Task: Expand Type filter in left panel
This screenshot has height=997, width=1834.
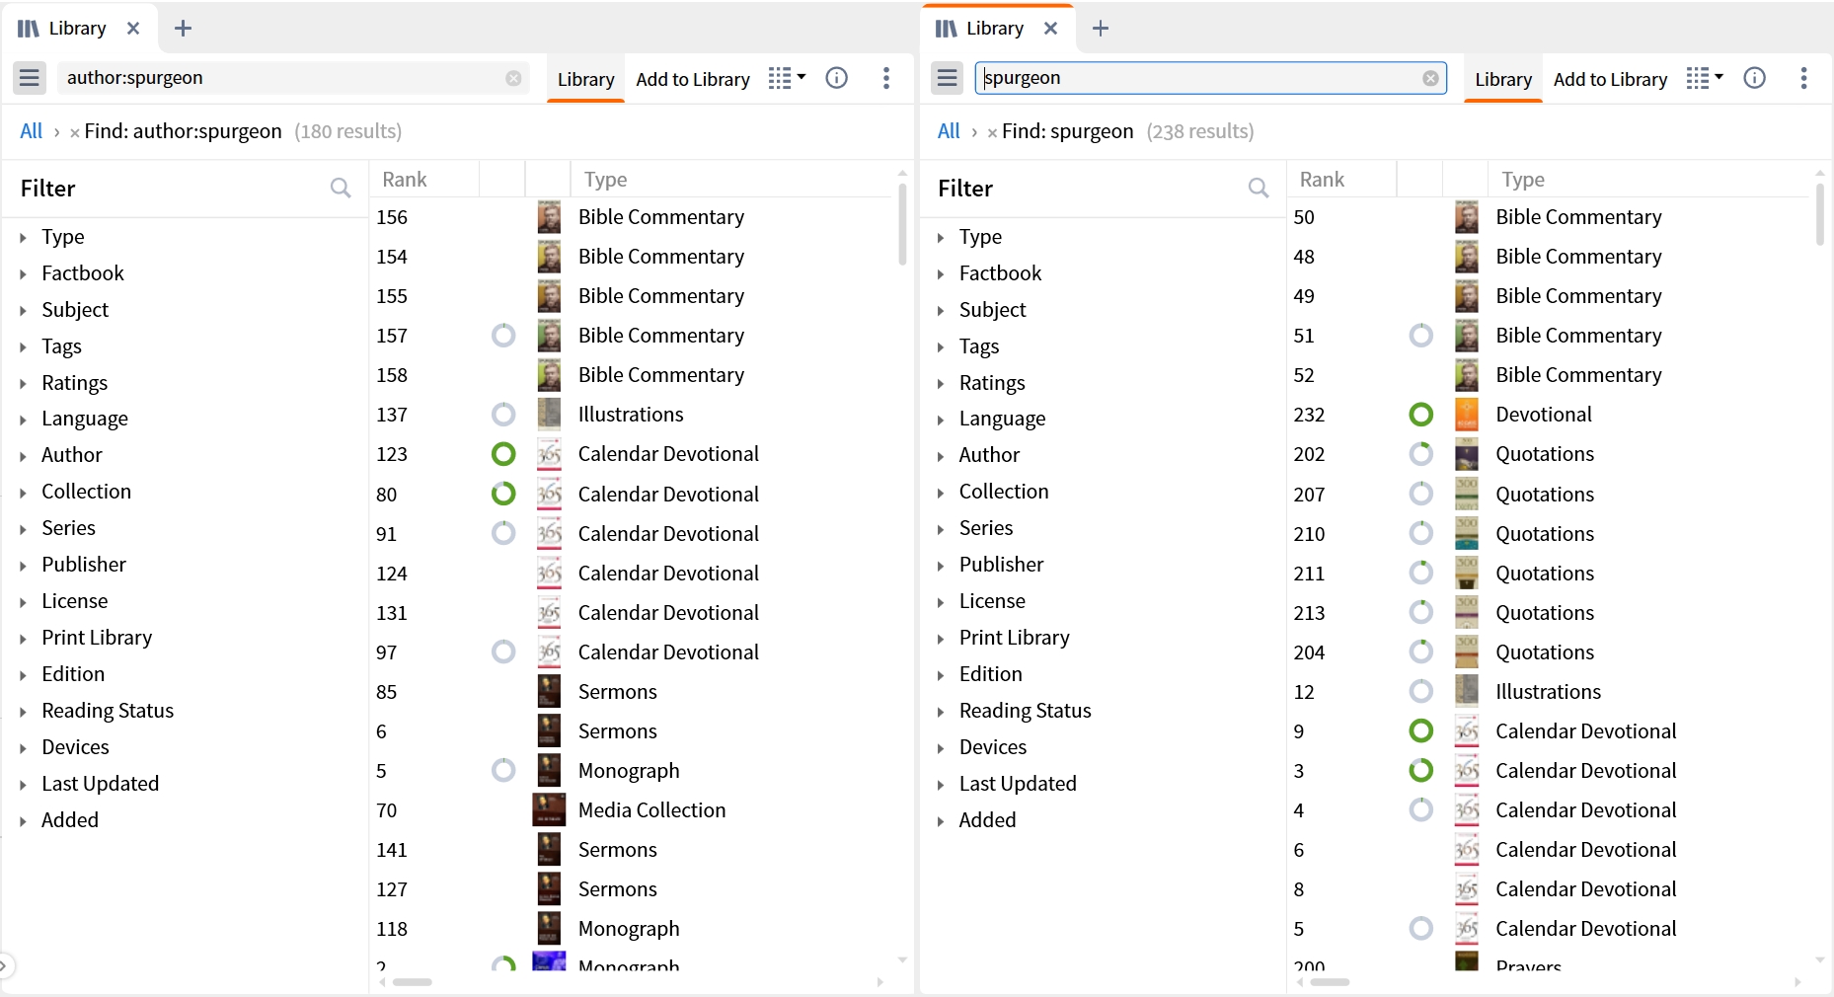Action: pos(24,237)
